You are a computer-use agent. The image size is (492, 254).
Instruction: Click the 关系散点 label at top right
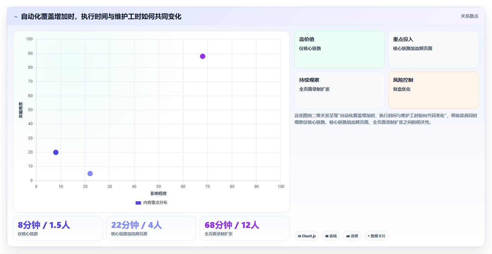point(470,16)
